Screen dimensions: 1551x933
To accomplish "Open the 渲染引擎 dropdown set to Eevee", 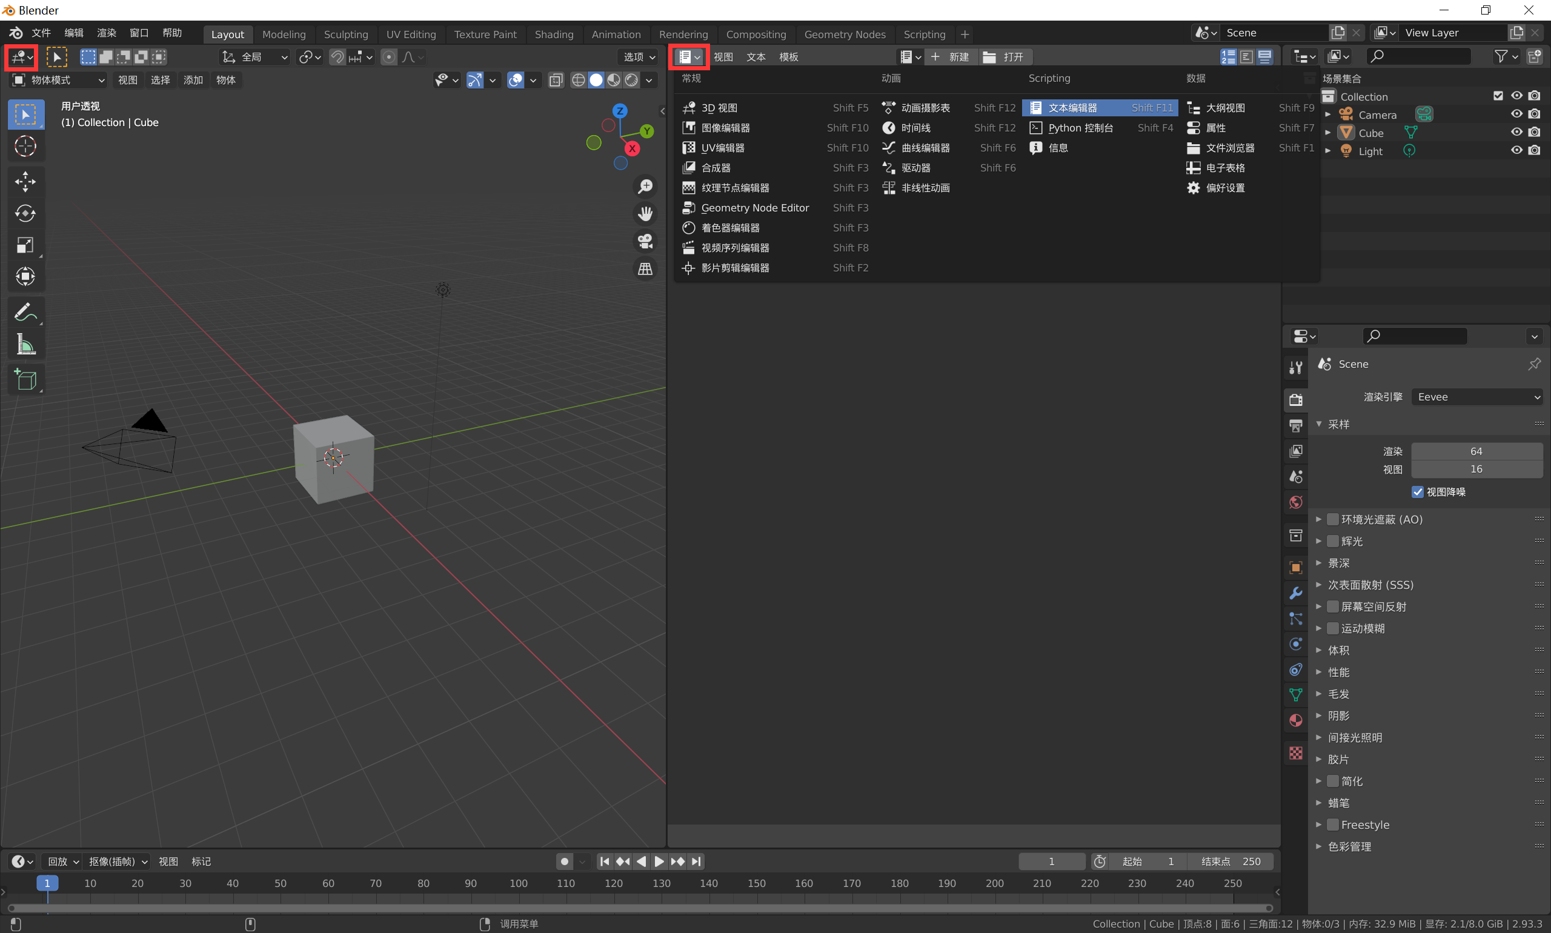I will pos(1476,397).
